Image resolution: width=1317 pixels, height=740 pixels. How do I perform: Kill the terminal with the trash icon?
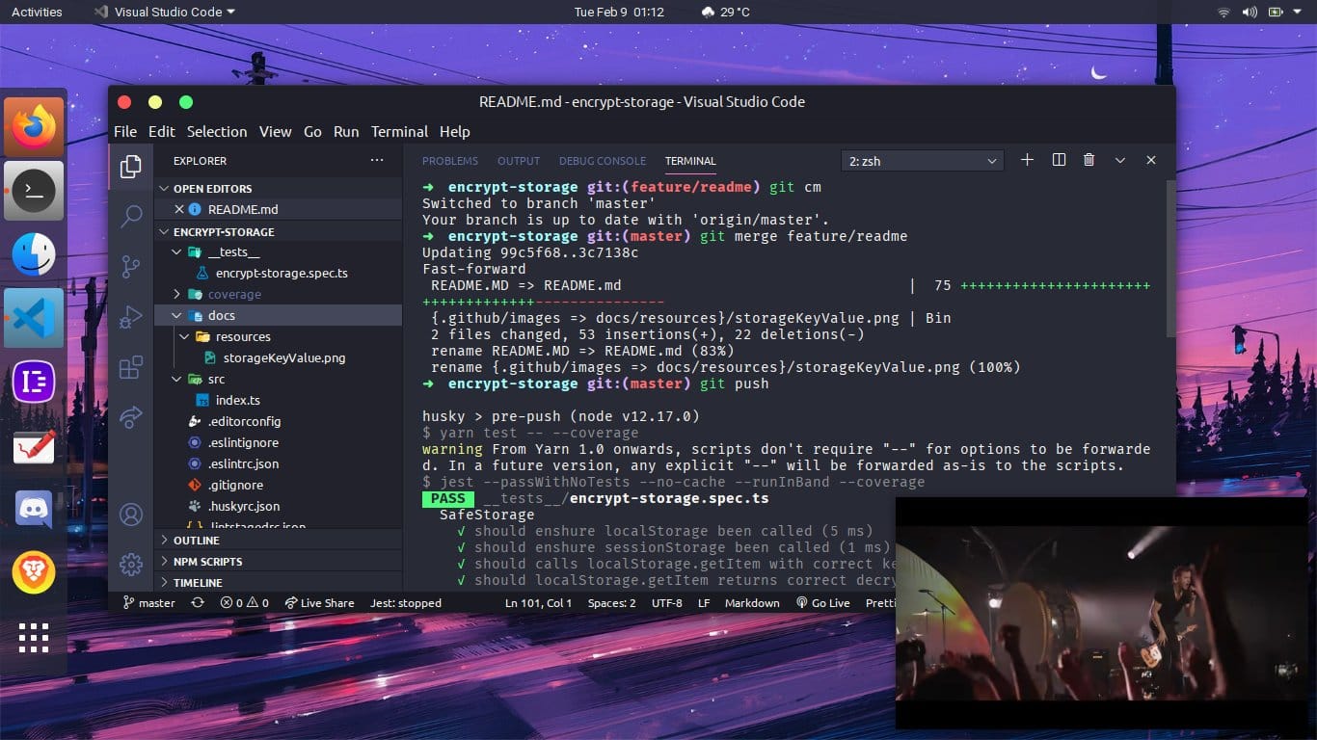[1089, 160]
